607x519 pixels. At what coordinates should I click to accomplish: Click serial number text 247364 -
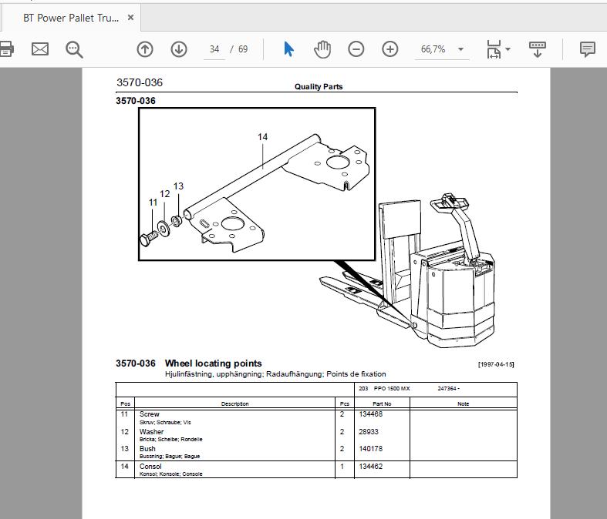click(x=449, y=388)
